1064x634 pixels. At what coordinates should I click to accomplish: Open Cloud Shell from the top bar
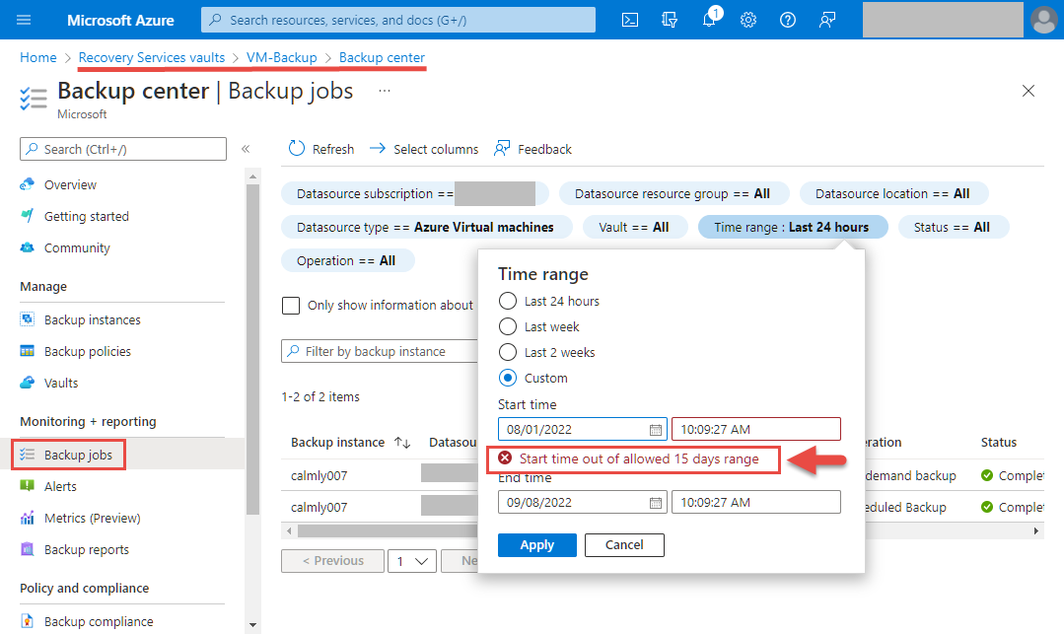(x=630, y=20)
